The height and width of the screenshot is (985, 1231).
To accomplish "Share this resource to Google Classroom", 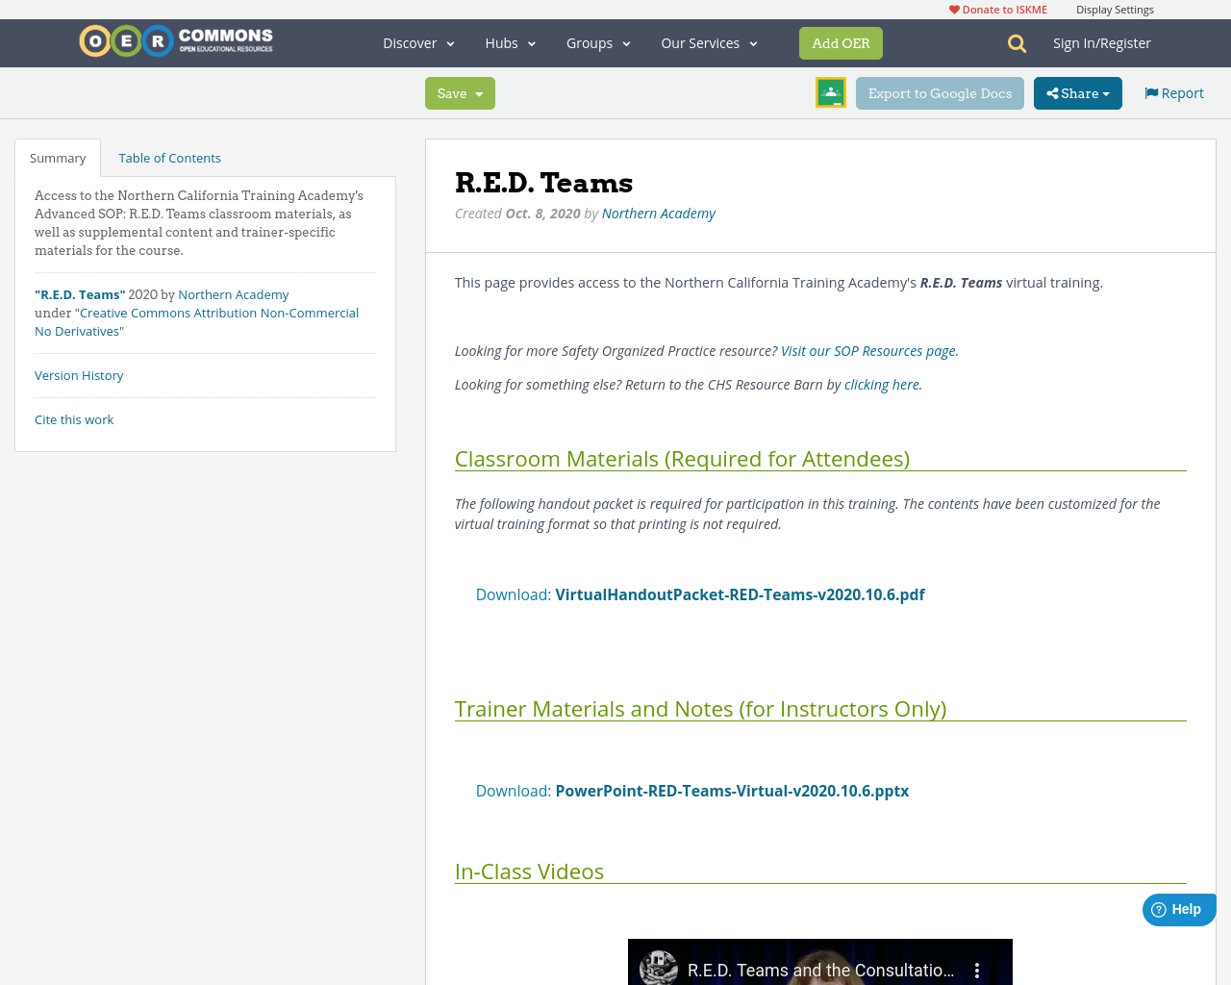I will tap(830, 91).
